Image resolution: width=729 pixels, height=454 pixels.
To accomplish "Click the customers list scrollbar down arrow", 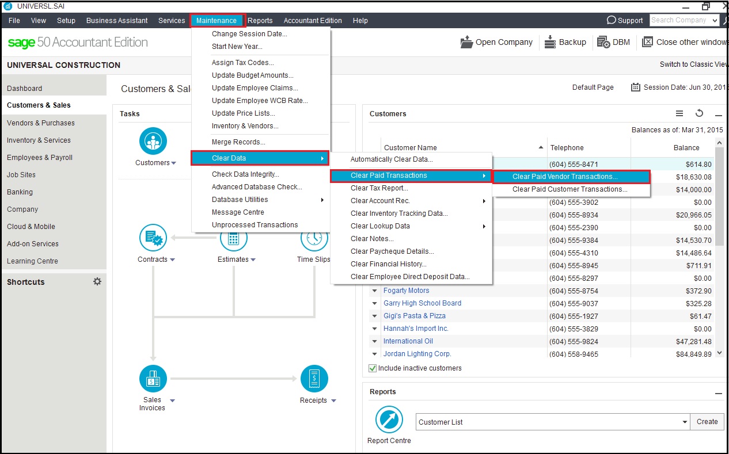I will tap(719, 353).
